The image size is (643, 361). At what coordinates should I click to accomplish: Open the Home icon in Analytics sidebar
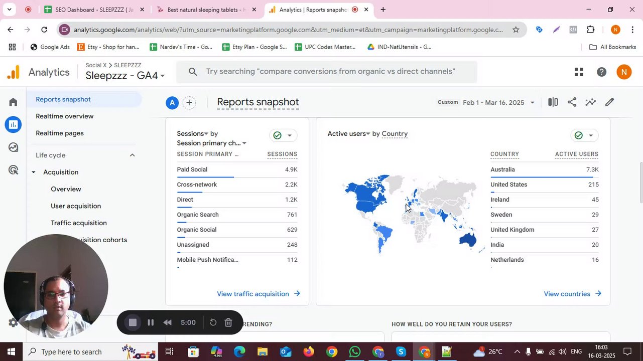pos(13,102)
